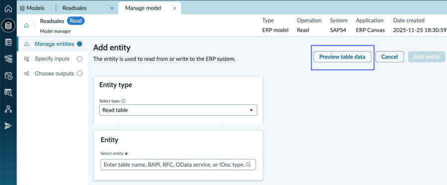
Task: Open the hierarchy tree icon in sidebar
Action: (x=8, y=109)
